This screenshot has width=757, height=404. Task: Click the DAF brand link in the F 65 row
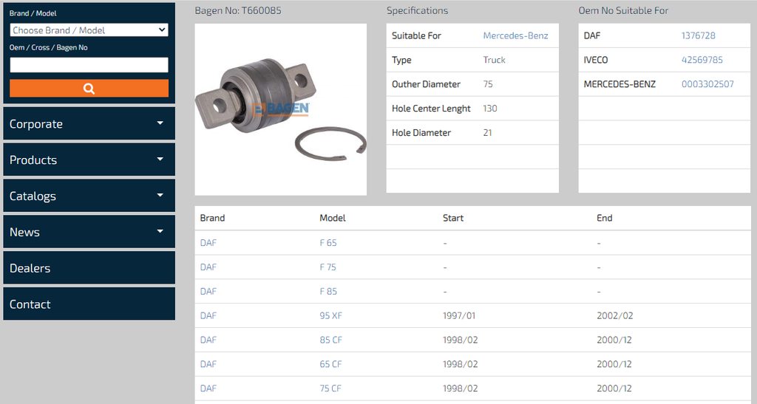208,242
